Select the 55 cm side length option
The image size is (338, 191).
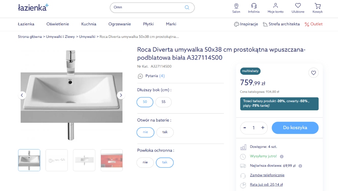point(163,102)
